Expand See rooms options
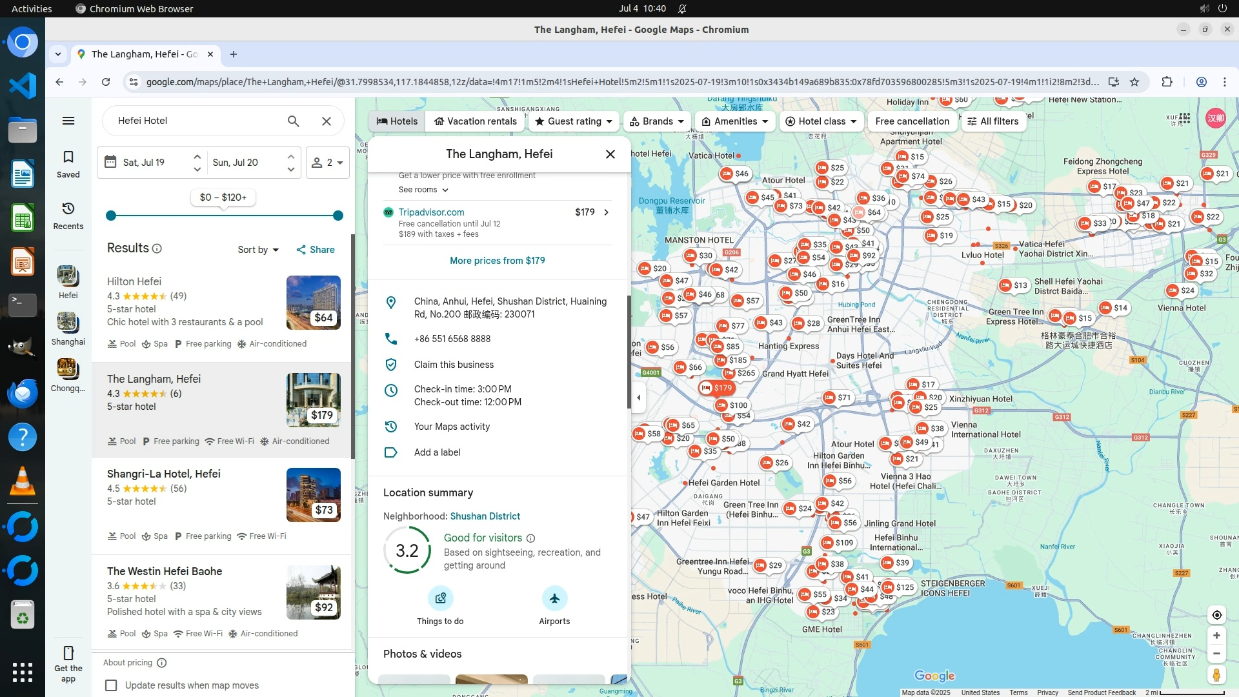1239x697 pixels. click(423, 190)
